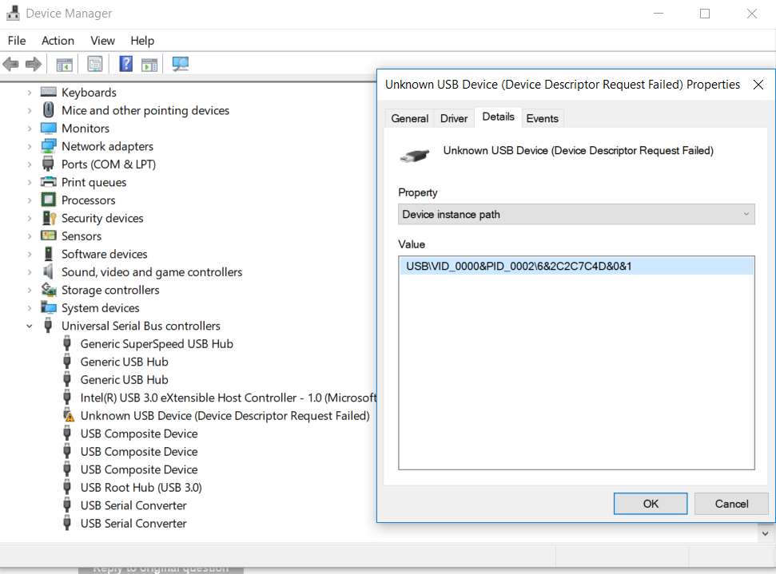Open the Property dropdown showing Device instance path
The image size is (776, 574).
pos(576,214)
